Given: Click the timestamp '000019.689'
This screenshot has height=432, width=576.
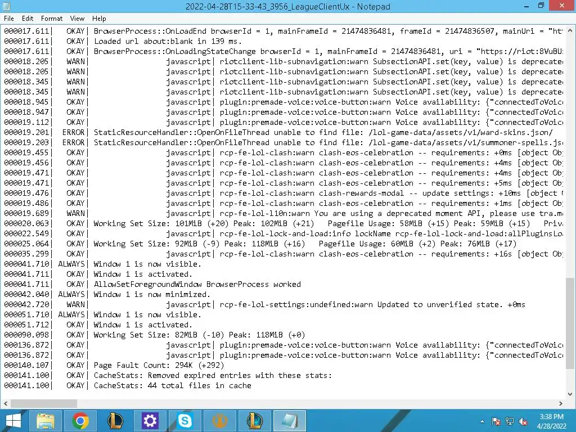Looking at the screenshot, I should tap(26, 213).
